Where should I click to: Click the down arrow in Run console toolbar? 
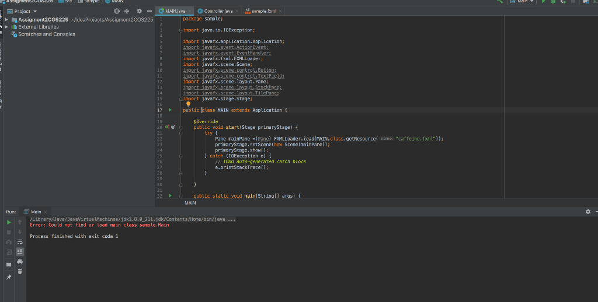click(20, 232)
